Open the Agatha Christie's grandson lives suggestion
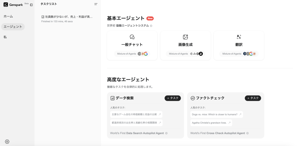 tap(211, 123)
